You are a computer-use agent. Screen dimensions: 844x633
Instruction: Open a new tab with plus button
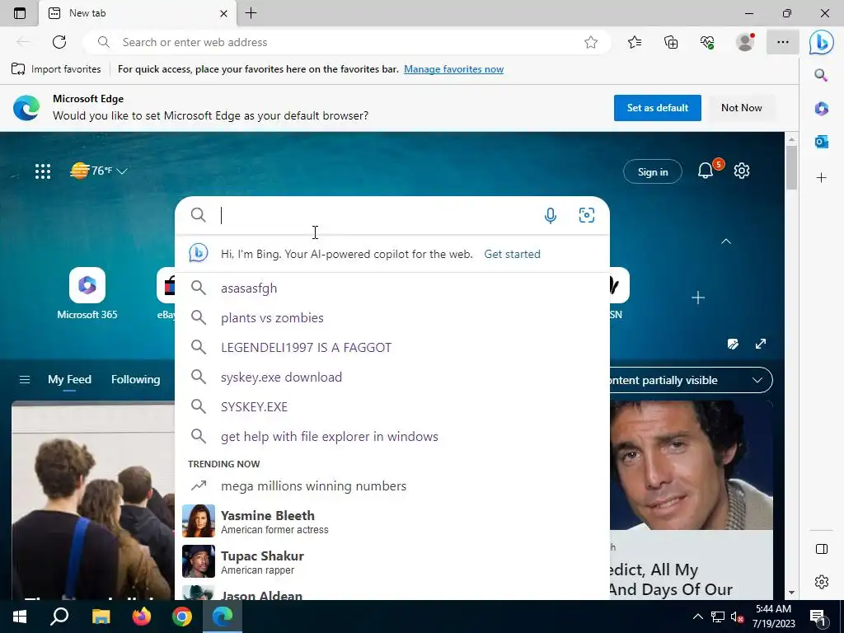[x=251, y=13]
